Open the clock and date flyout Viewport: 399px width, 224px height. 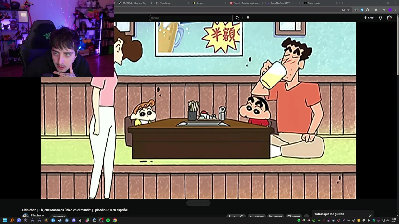(x=394, y=220)
